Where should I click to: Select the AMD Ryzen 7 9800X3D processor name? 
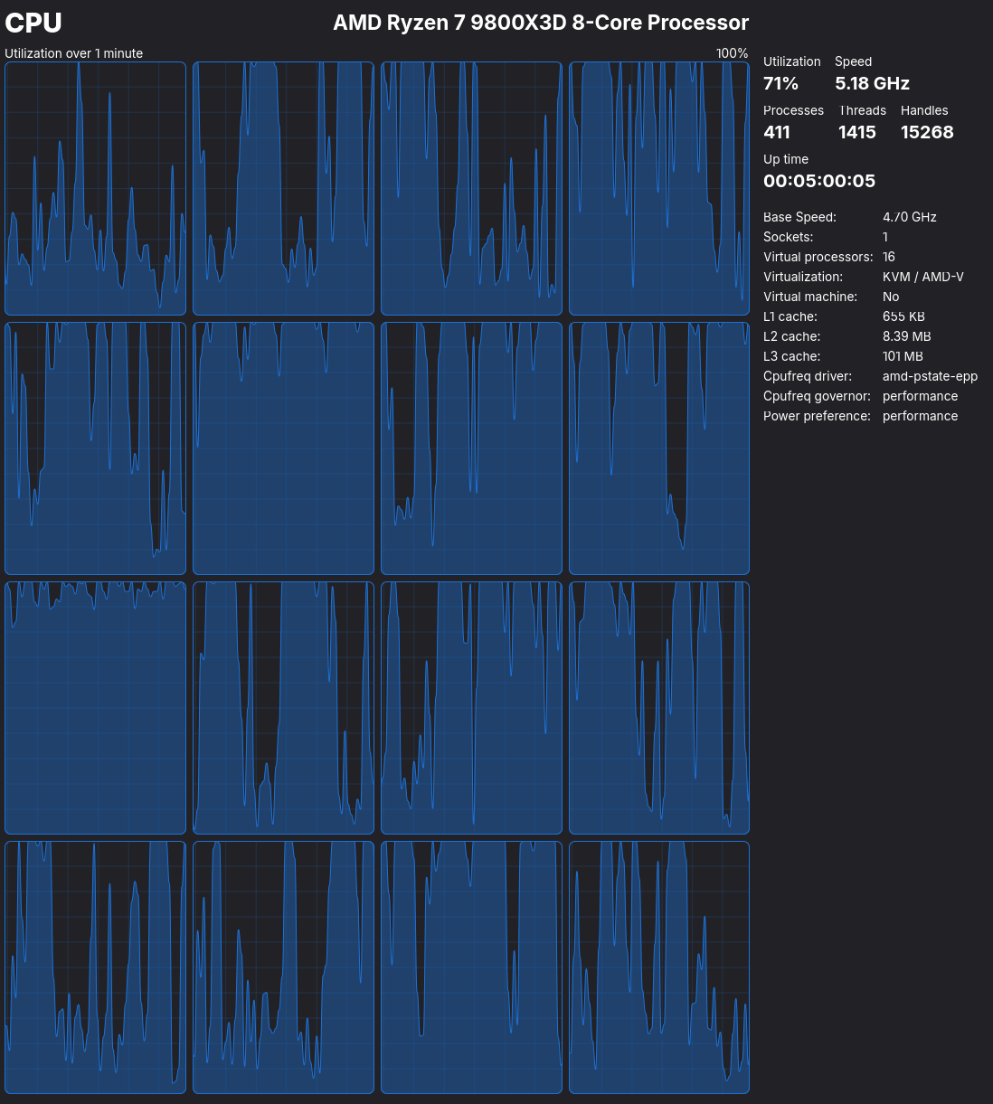[541, 23]
